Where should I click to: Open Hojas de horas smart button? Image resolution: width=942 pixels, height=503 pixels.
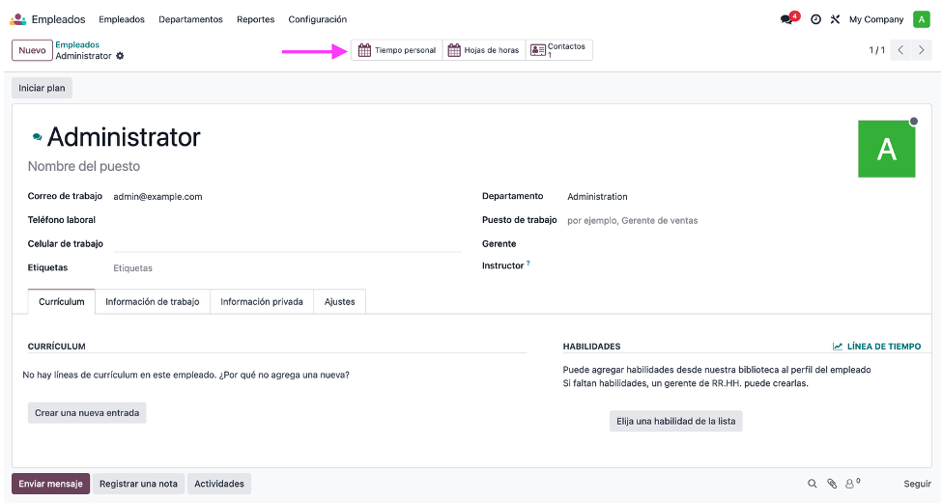(483, 50)
